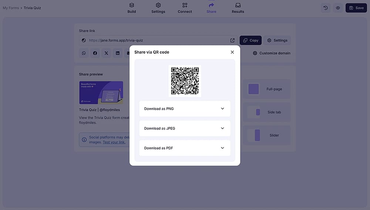The width and height of the screenshot is (370, 210).
Task: Choose the Slider embed option
Action: (x=267, y=135)
